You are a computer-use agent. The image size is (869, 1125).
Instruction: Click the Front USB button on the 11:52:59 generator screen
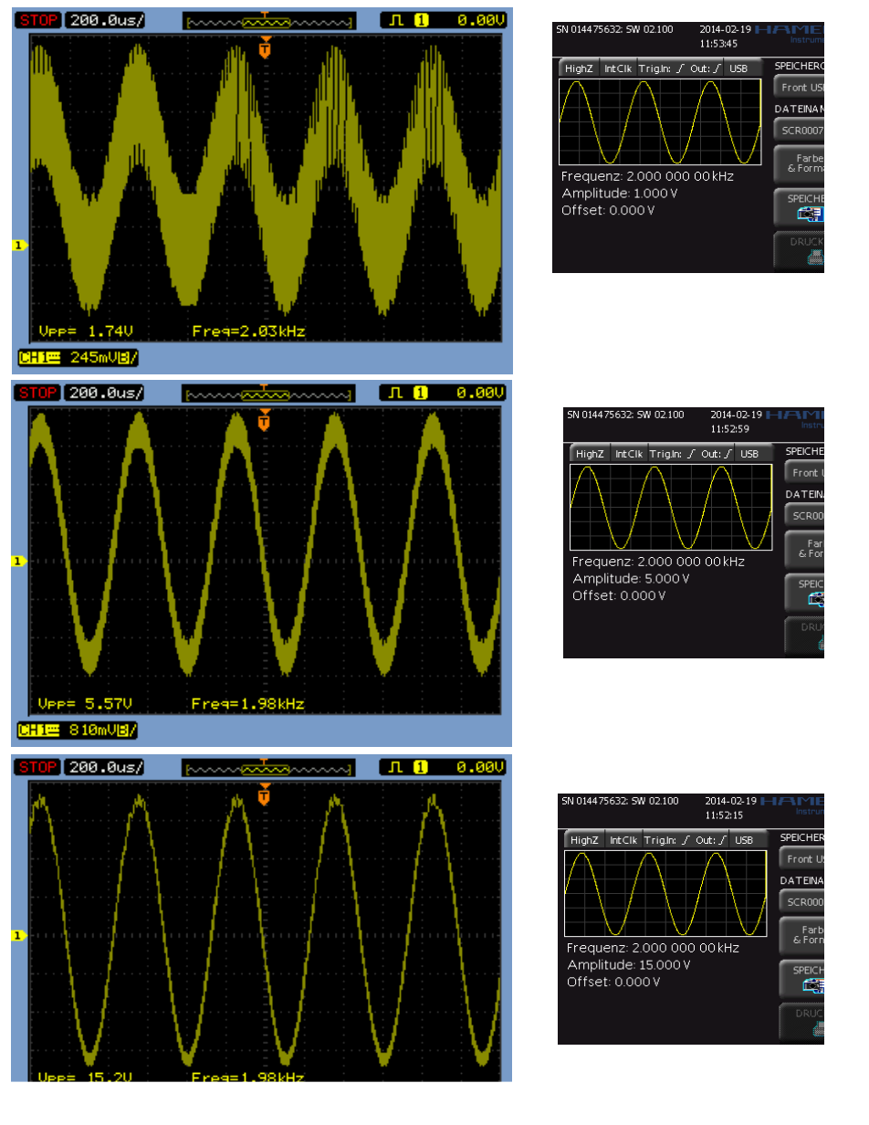pyautogui.click(x=805, y=472)
